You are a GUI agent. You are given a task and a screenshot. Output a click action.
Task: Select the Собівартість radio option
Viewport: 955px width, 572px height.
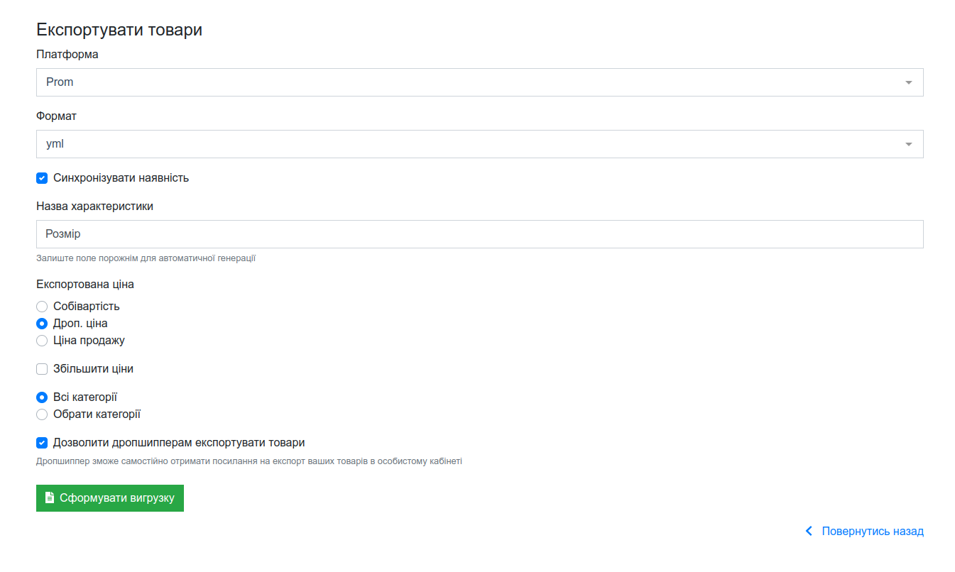tap(42, 307)
